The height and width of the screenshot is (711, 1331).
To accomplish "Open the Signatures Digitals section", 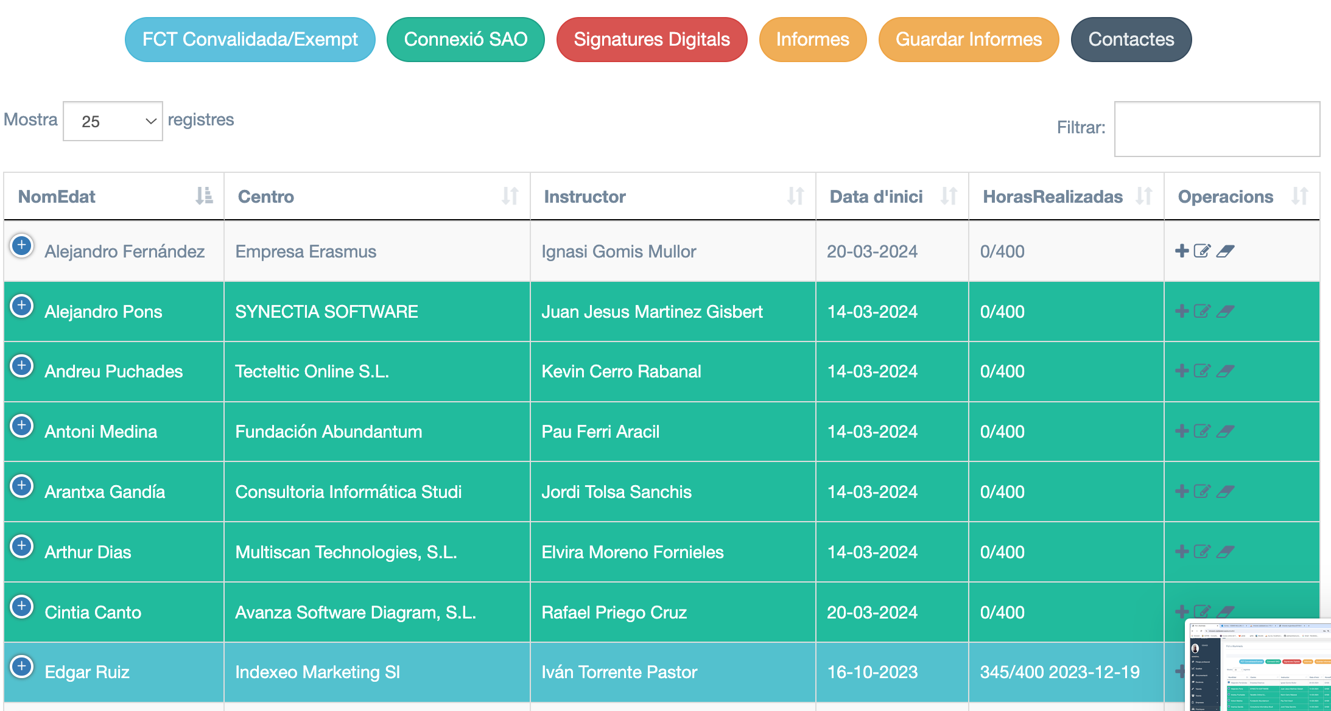I will [651, 40].
